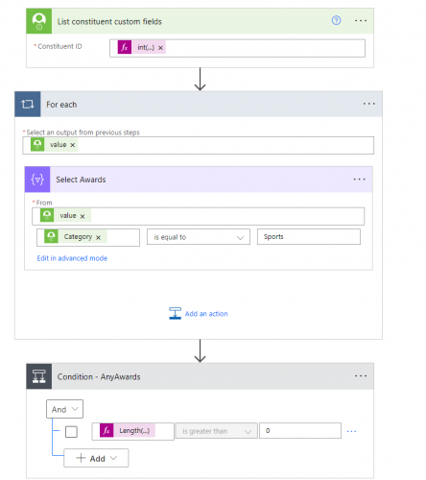Open the row options ellipsis beside value 0
This screenshot has width=426, height=480.
coord(351,431)
